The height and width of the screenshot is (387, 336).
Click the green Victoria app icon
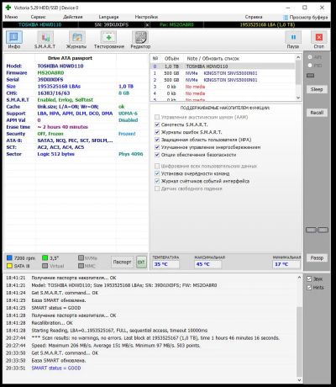click(8, 8)
